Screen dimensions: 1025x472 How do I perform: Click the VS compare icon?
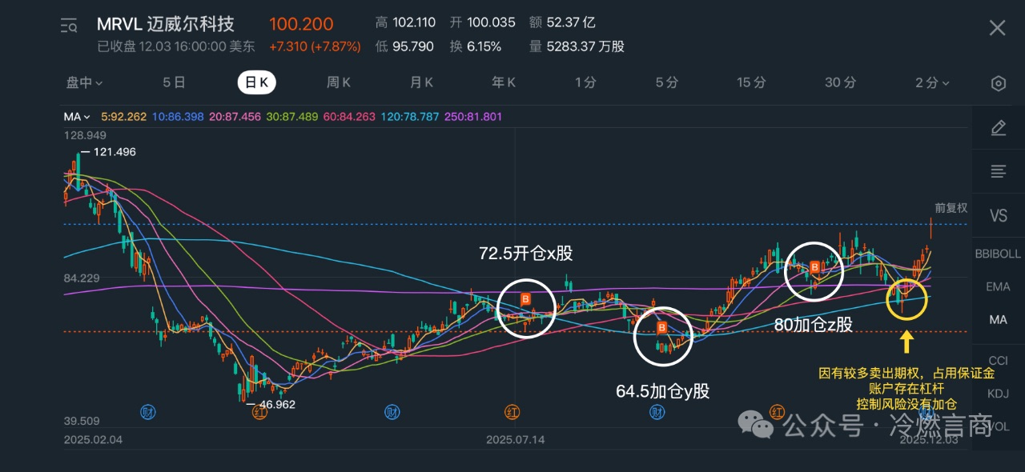[x=998, y=215]
